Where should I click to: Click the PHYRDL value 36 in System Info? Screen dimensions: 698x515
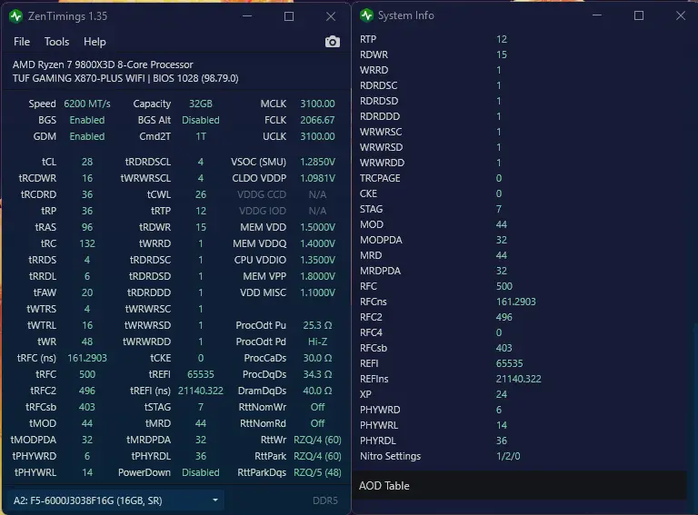click(x=502, y=441)
